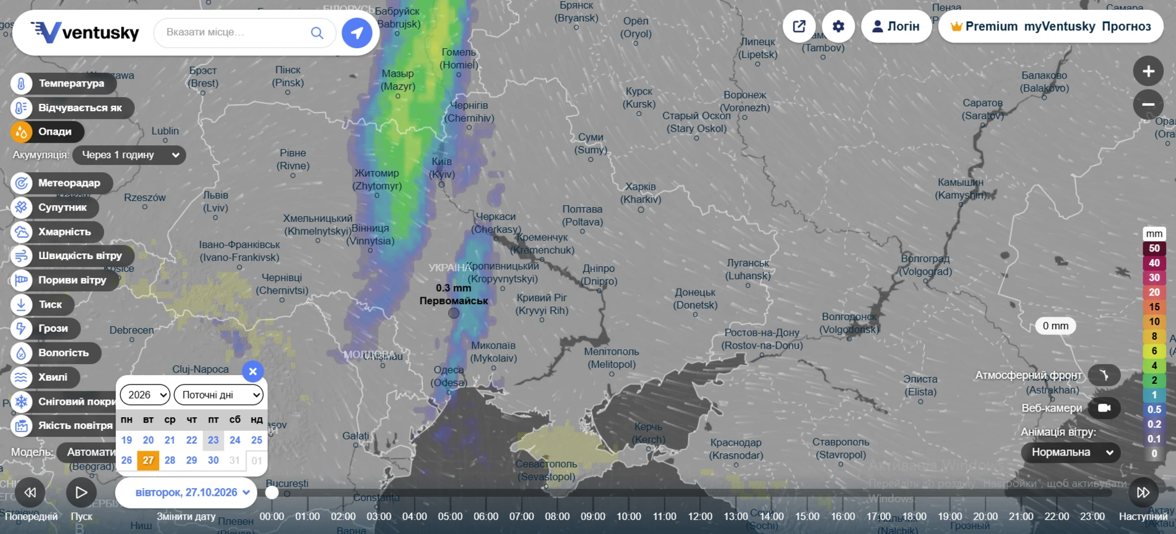The height and width of the screenshot is (534, 1176).
Task: Select the Температура layer menu item
Action: [x=64, y=83]
